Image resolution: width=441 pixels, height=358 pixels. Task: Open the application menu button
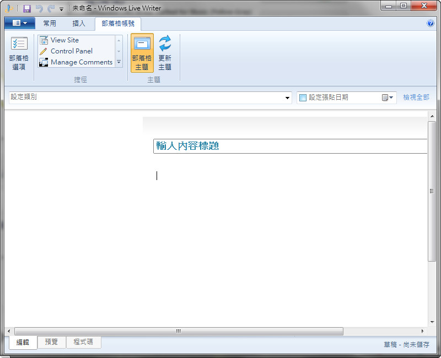pos(18,23)
